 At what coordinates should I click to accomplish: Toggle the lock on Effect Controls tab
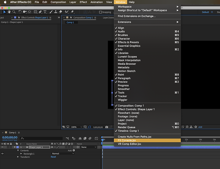[x=19, y=17]
